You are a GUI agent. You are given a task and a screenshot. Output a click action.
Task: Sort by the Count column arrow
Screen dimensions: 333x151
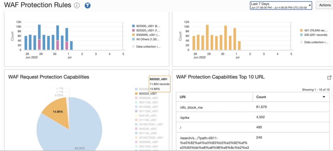click(324, 97)
